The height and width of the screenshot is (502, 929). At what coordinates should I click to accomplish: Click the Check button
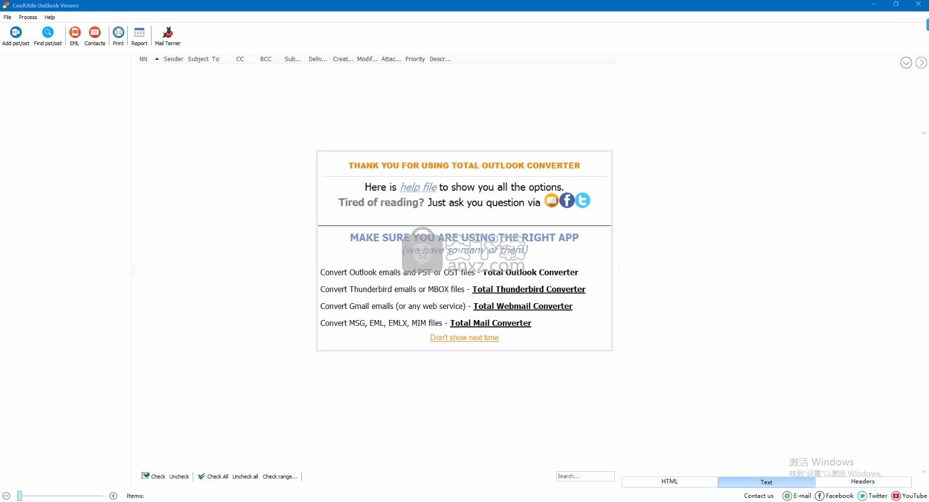point(153,476)
